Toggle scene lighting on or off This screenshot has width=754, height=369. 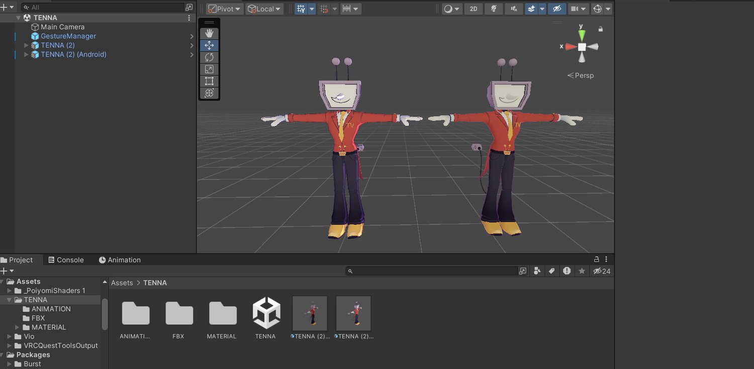coord(494,9)
